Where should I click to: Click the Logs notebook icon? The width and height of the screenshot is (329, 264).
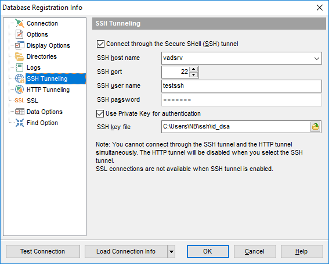pyautogui.click(x=20, y=67)
